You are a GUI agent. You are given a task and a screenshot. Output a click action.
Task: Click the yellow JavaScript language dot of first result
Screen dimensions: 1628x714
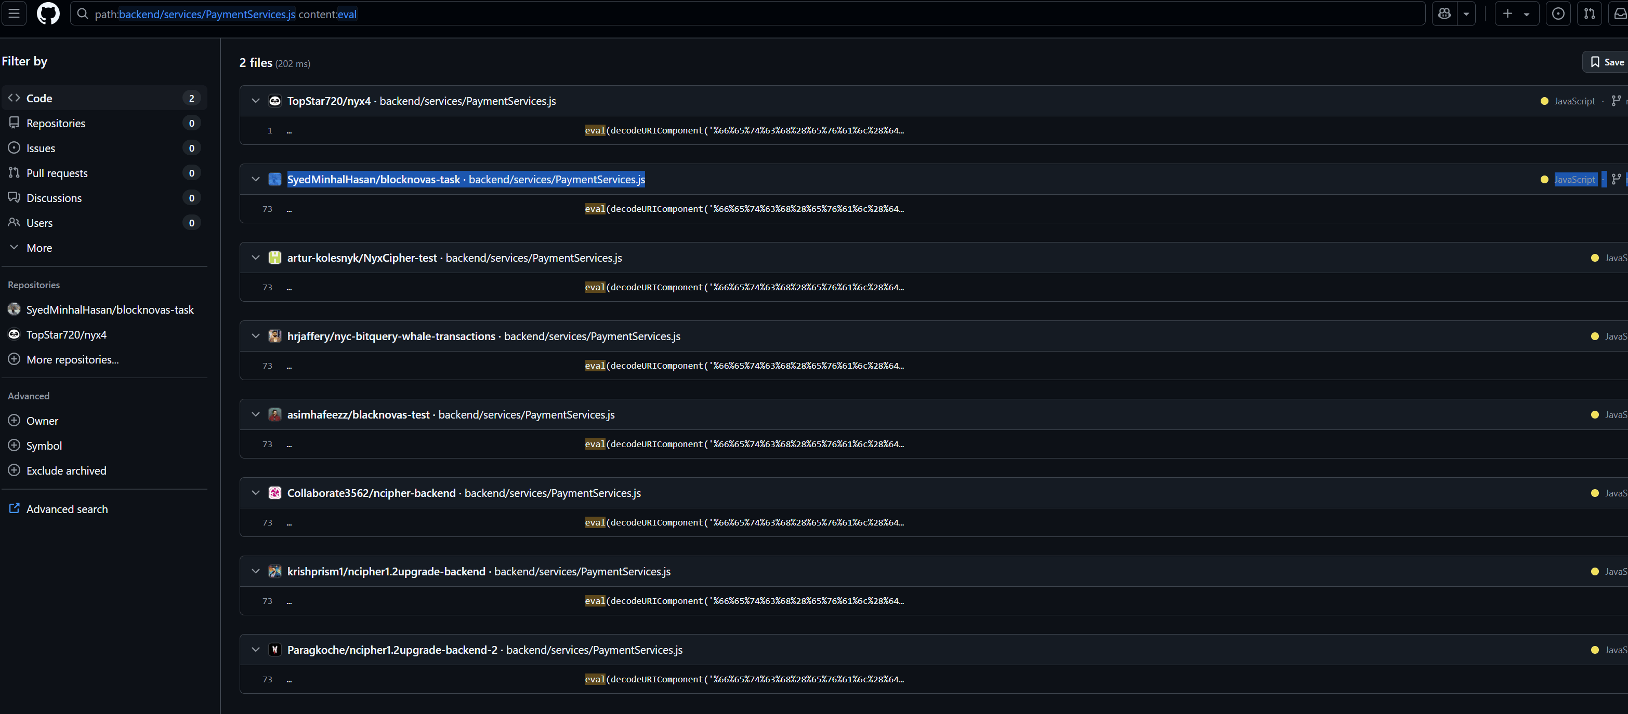[x=1545, y=101]
